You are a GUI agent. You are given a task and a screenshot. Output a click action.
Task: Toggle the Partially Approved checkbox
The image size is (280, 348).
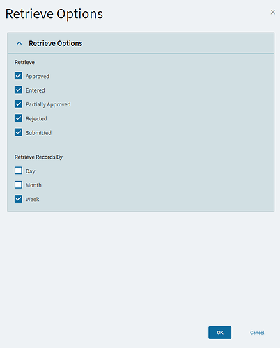tap(18, 104)
